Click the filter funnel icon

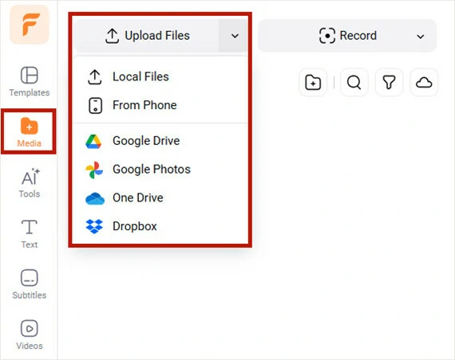pos(389,82)
